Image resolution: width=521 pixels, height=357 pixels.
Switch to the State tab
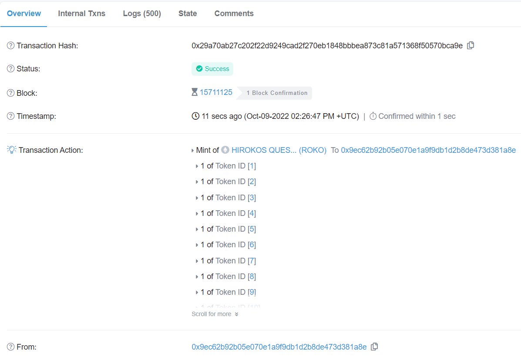188,13
